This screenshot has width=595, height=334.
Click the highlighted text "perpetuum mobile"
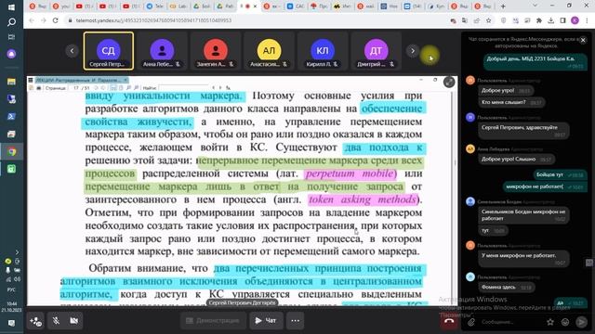(x=350, y=173)
